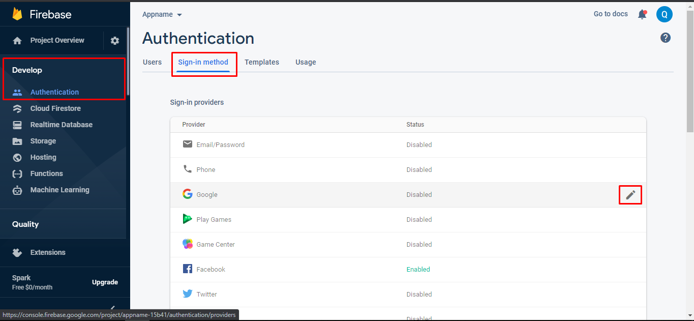
Task: Click the page vertical scrollbar
Action: pos(690,153)
